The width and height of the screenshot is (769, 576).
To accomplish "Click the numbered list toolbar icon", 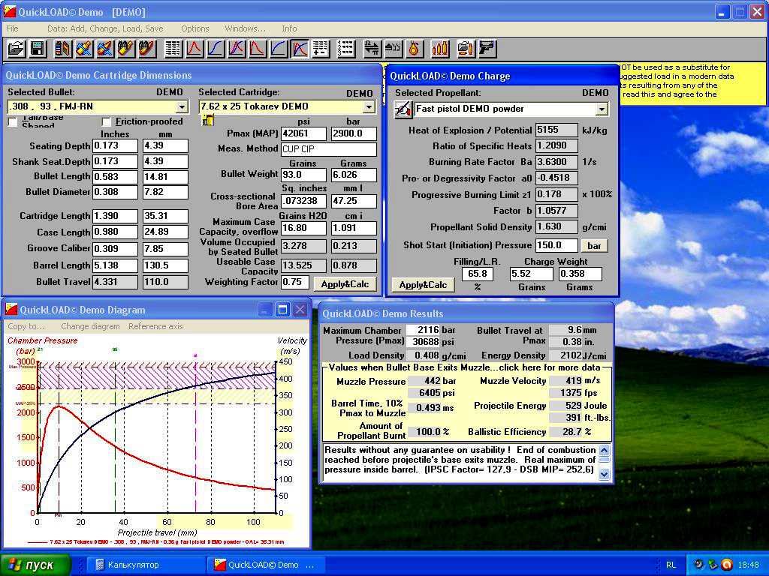I will tap(345, 49).
